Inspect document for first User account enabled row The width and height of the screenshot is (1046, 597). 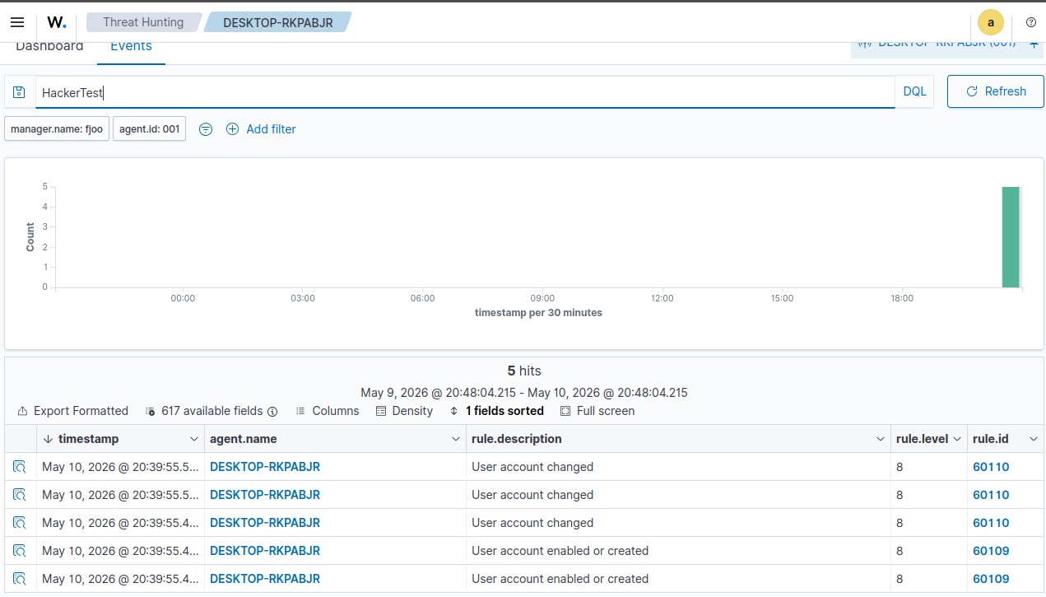coord(20,551)
